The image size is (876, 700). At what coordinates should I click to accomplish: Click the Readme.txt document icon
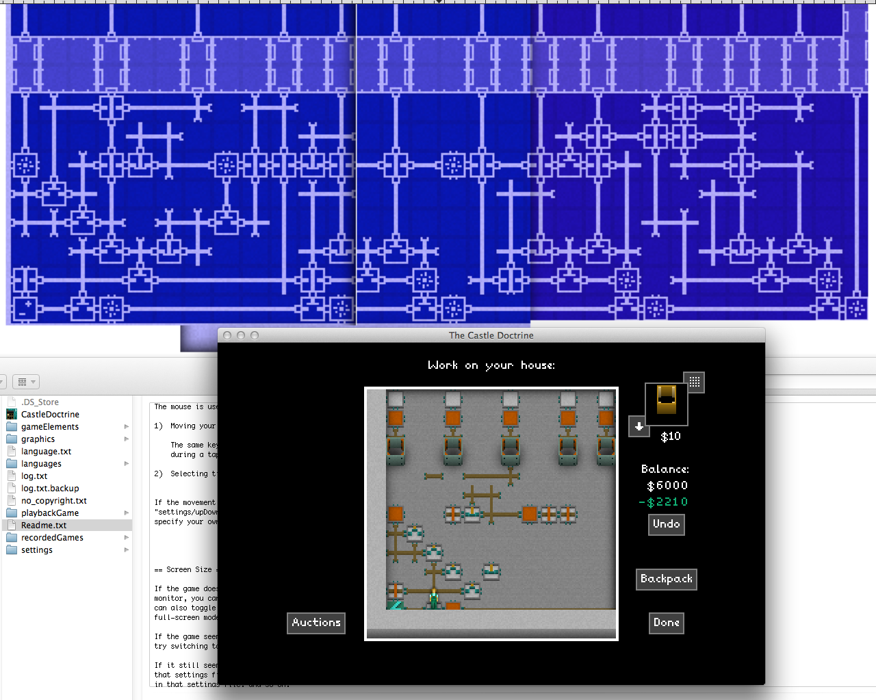tap(12, 525)
